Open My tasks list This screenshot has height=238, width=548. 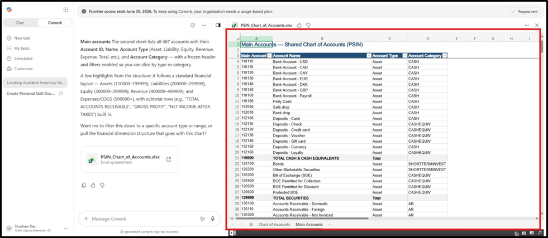[18, 48]
